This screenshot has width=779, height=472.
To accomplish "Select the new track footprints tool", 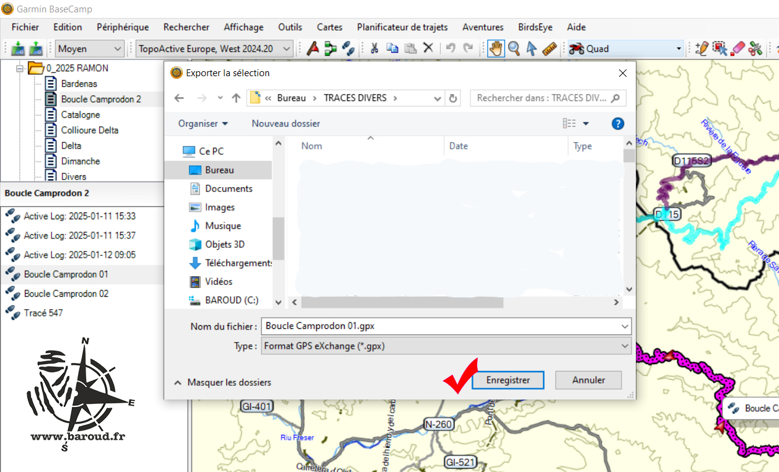I will (348, 48).
